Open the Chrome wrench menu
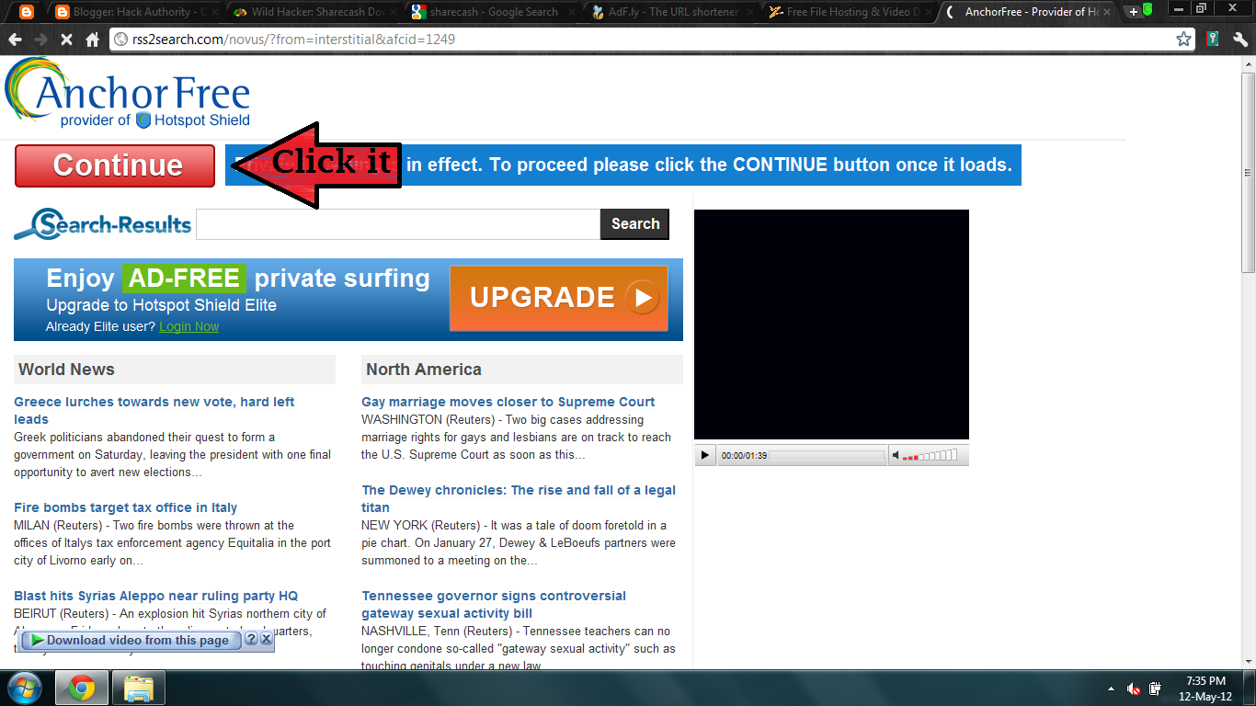Screen dimensions: 1256x706 1240,40
